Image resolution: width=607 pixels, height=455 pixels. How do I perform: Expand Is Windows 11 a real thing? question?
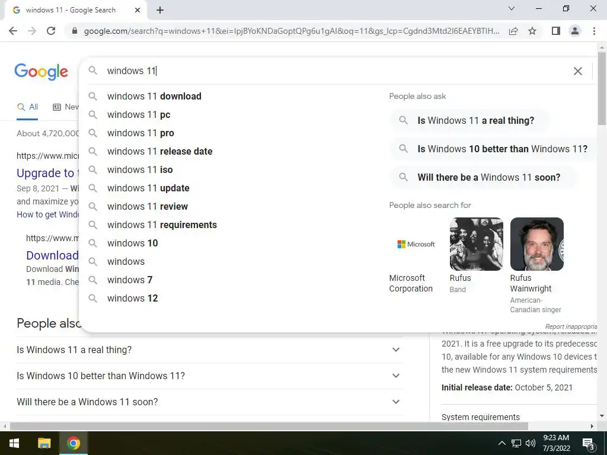209,350
